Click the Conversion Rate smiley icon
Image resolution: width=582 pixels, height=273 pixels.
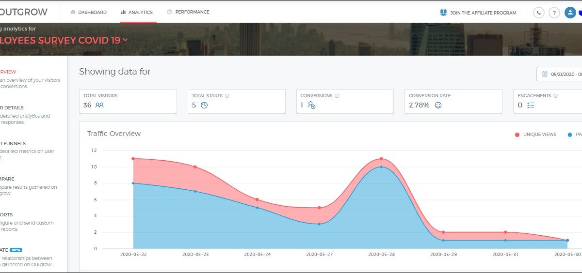coord(438,105)
